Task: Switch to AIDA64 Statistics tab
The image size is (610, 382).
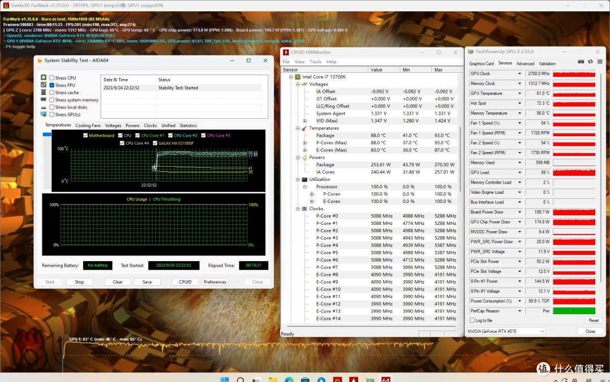Action: tap(188, 125)
